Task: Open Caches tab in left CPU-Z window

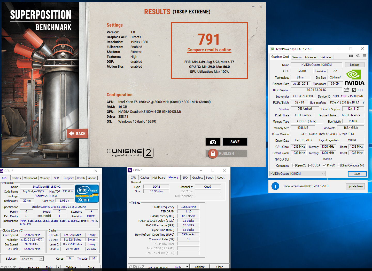Action: click(x=16, y=178)
